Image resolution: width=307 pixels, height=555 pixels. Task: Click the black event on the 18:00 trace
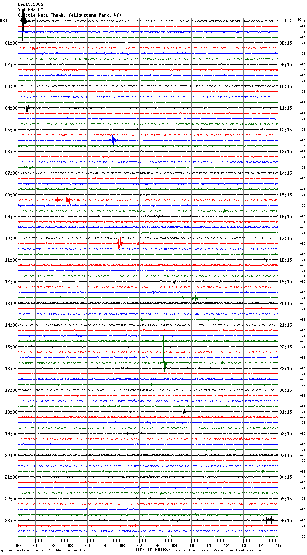click(185, 412)
